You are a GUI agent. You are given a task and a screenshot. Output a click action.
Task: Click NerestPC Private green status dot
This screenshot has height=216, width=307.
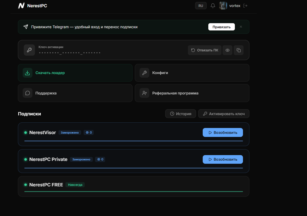25,160
